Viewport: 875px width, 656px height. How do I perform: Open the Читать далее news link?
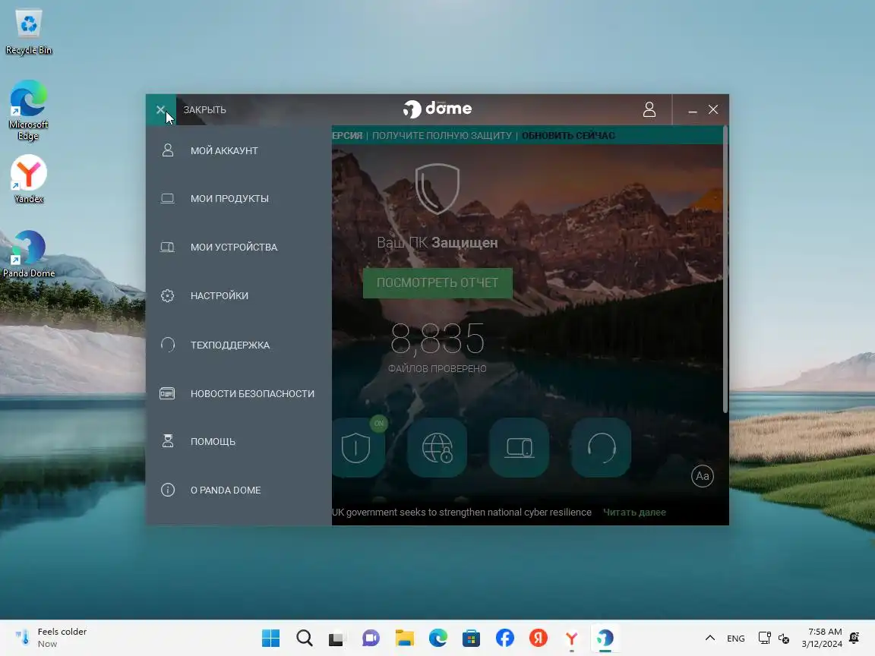pyautogui.click(x=634, y=512)
